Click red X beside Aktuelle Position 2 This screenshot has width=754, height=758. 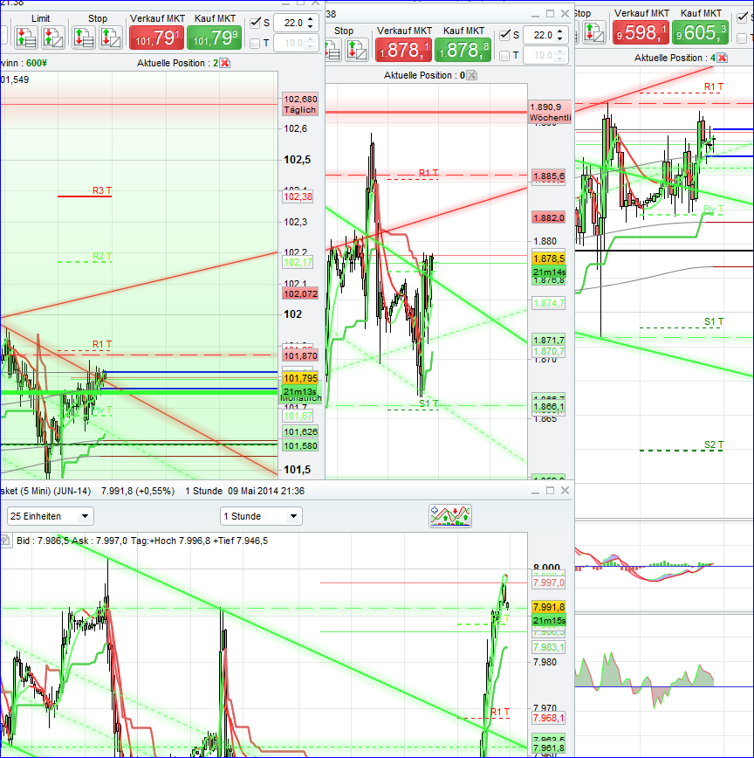click(224, 63)
